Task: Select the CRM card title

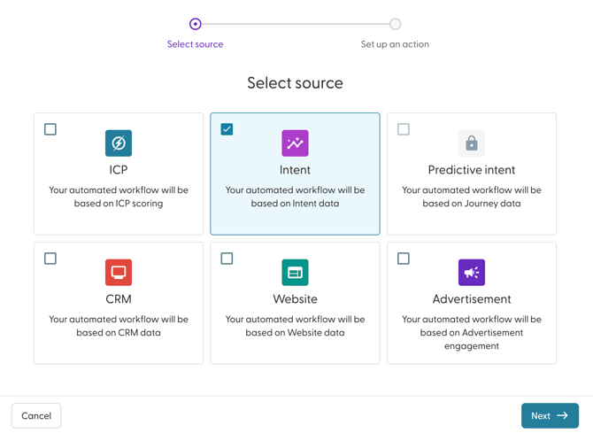Action: pos(119,299)
